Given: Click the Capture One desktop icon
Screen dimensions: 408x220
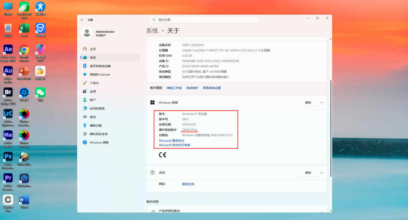Looking at the screenshot, I should 8,204.
